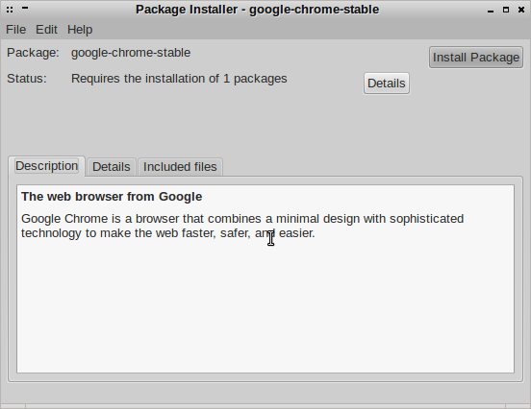Close the Package Installer window

pos(521,10)
